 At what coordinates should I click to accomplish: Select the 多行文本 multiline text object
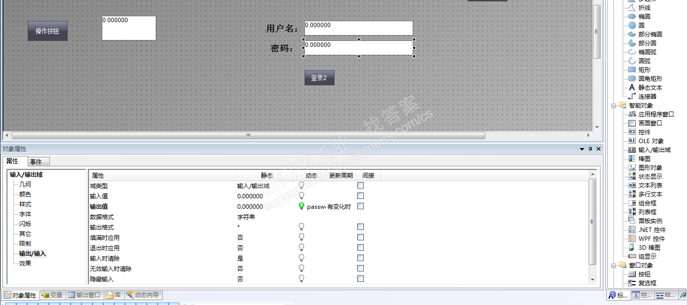point(650,194)
